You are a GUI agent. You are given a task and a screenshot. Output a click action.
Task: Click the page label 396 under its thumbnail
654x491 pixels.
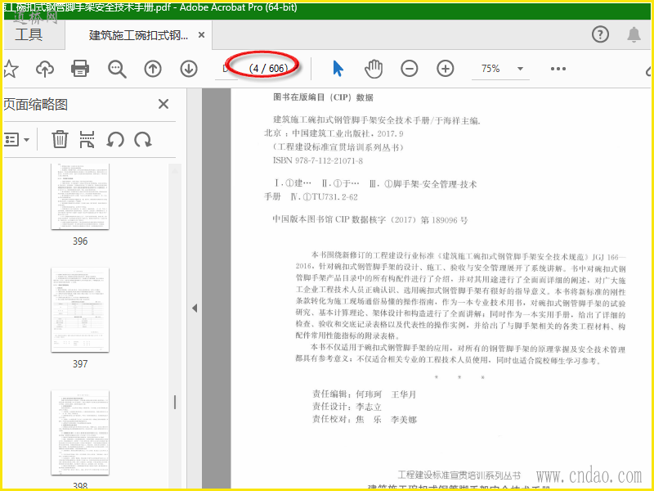80,241
